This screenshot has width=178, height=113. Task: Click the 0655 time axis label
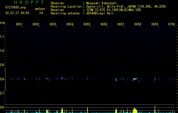[87, 24]
